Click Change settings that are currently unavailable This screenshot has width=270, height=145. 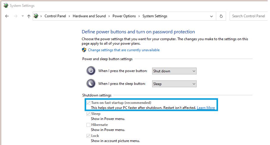point(124,50)
